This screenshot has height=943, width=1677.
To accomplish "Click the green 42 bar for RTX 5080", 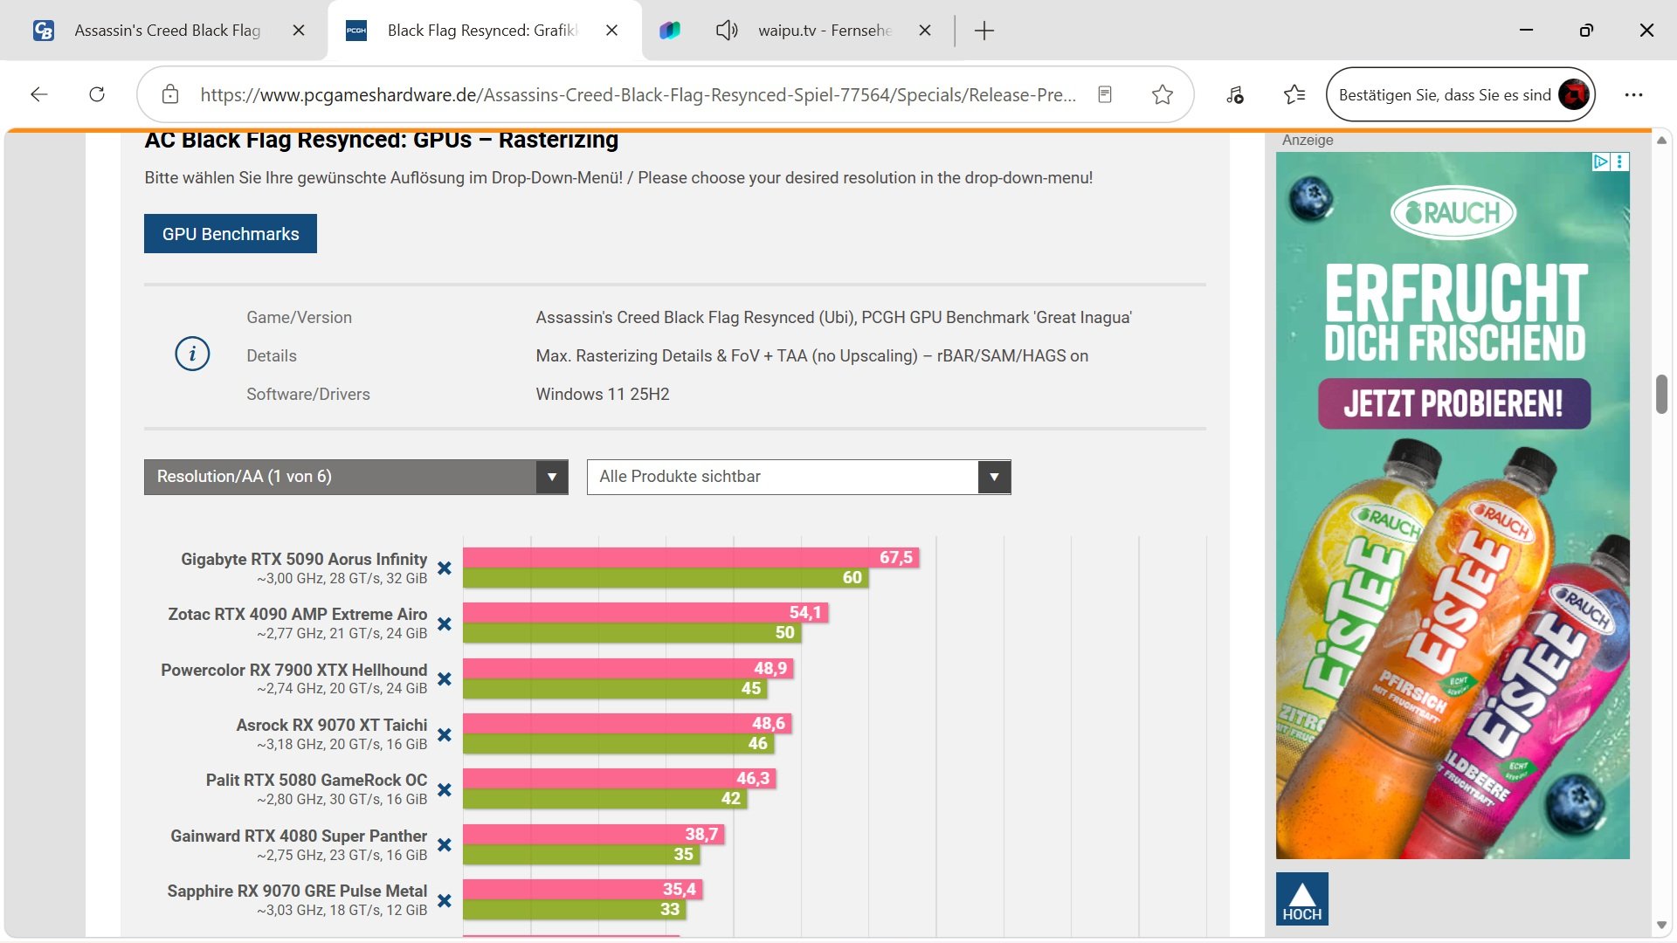I will pyautogui.click(x=604, y=798).
